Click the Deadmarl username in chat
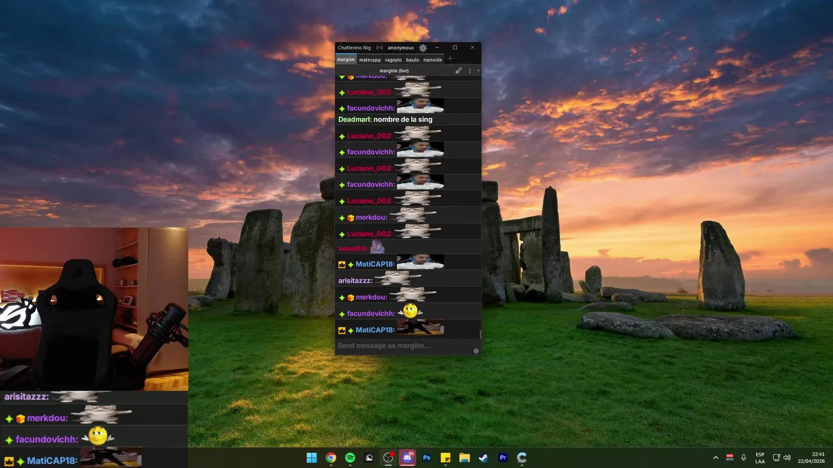The height and width of the screenshot is (468, 833). [355, 120]
